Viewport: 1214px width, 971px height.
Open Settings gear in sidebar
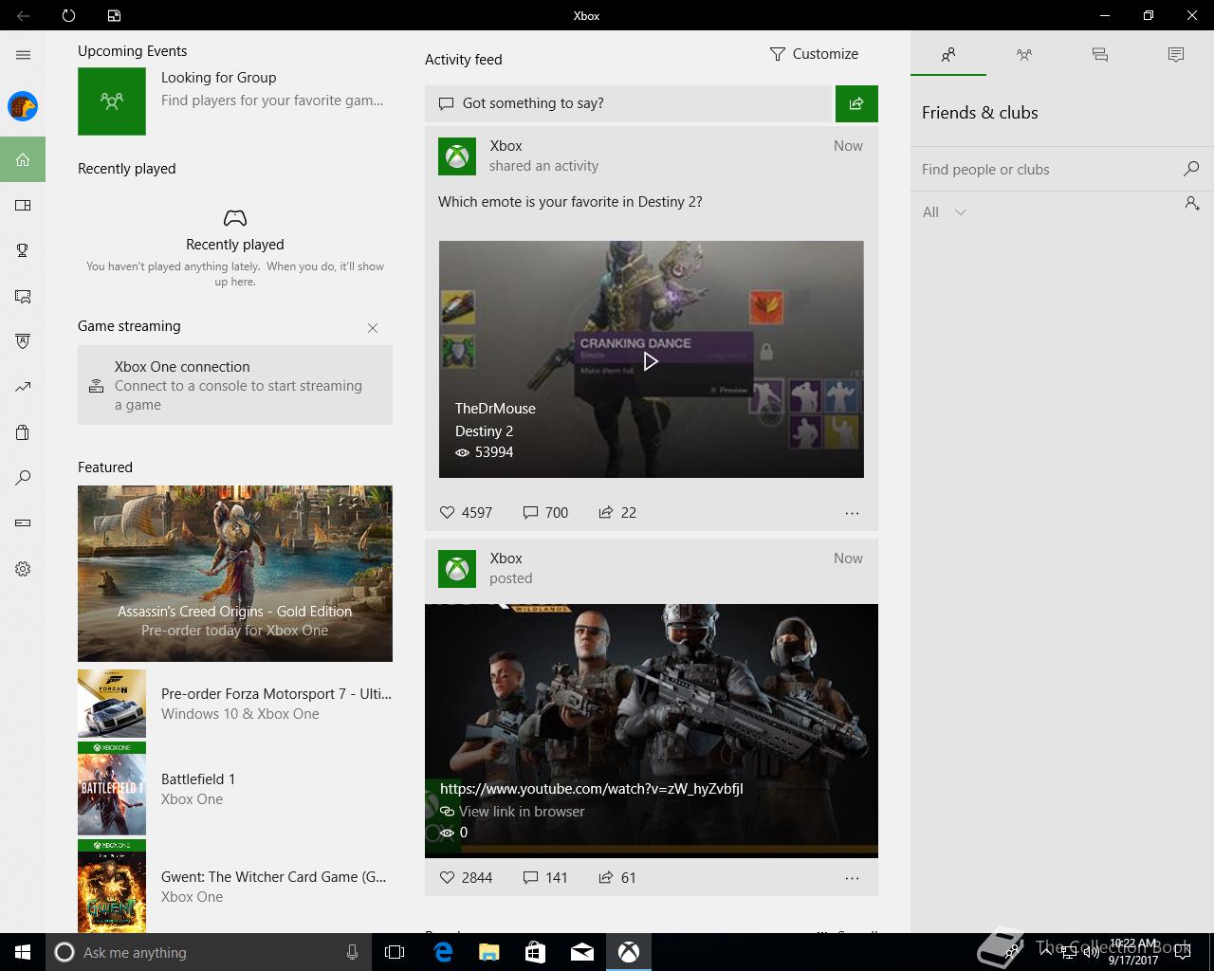pyautogui.click(x=23, y=569)
